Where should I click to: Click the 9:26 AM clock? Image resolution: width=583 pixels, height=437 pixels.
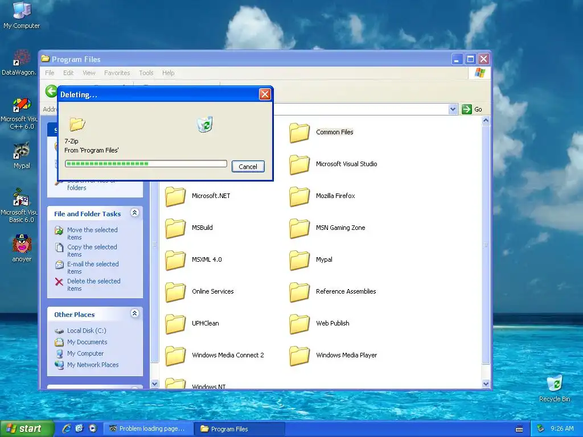coord(562,429)
